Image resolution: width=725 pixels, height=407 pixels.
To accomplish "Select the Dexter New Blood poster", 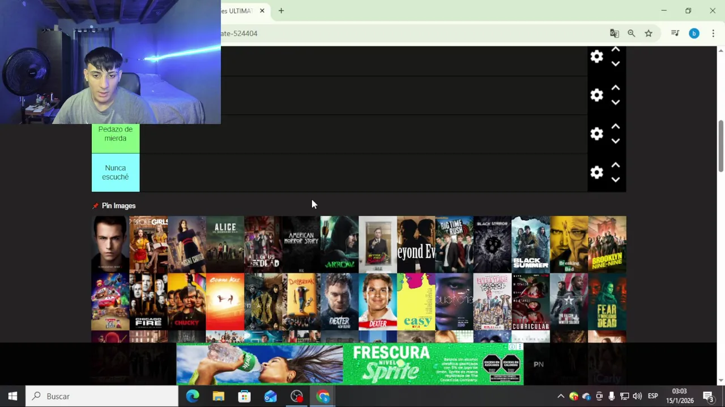I will click(x=339, y=302).
